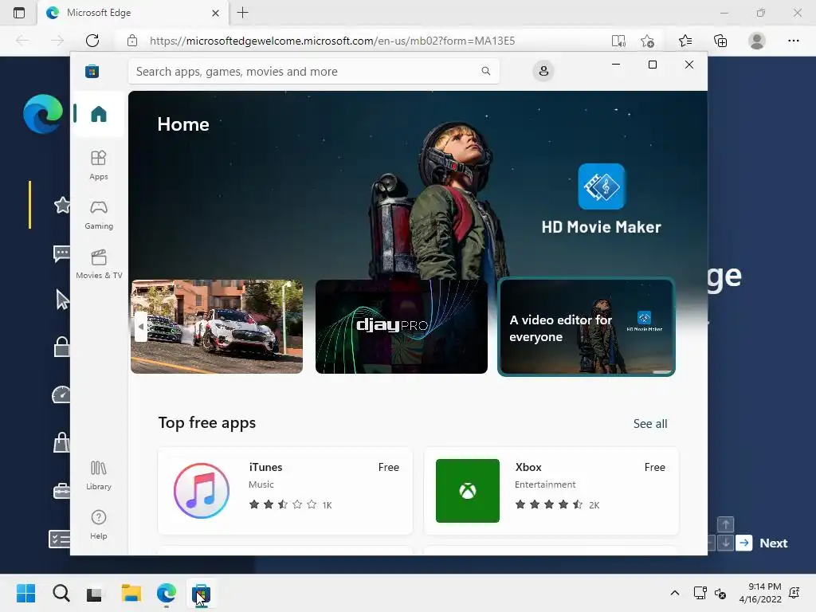The width and height of the screenshot is (816, 612).
Task: Open the Edge profile avatar
Action: pyautogui.click(x=757, y=41)
